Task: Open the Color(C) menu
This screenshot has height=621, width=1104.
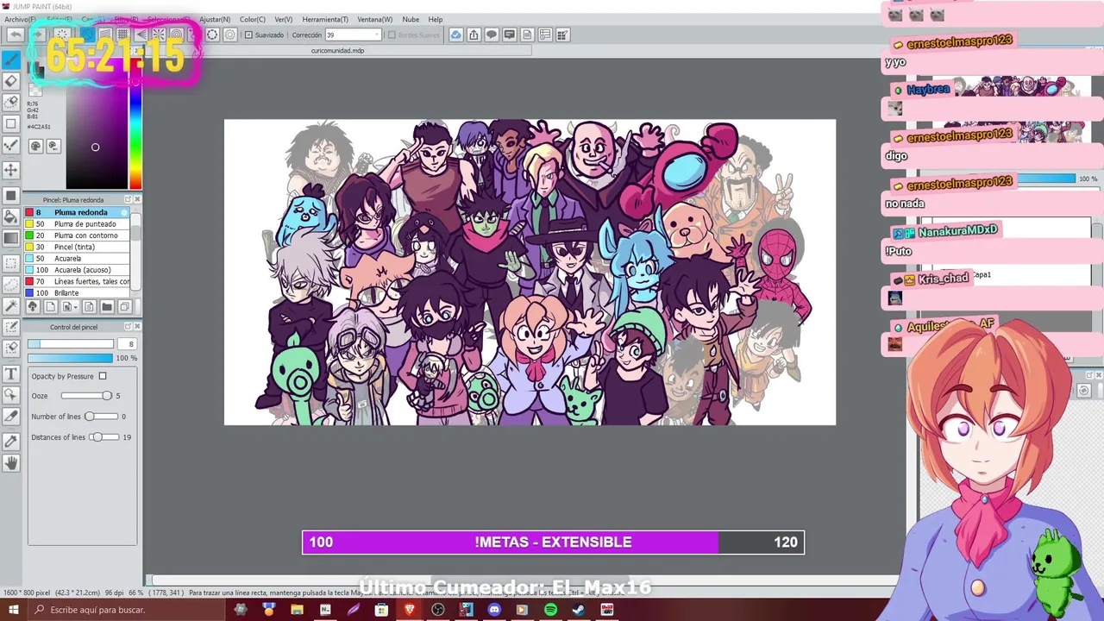Action: click(x=253, y=19)
